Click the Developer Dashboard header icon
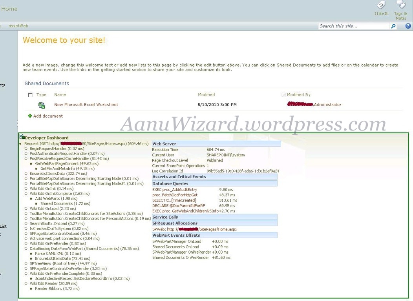This screenshot has width=413, height=301. (22, 137)
